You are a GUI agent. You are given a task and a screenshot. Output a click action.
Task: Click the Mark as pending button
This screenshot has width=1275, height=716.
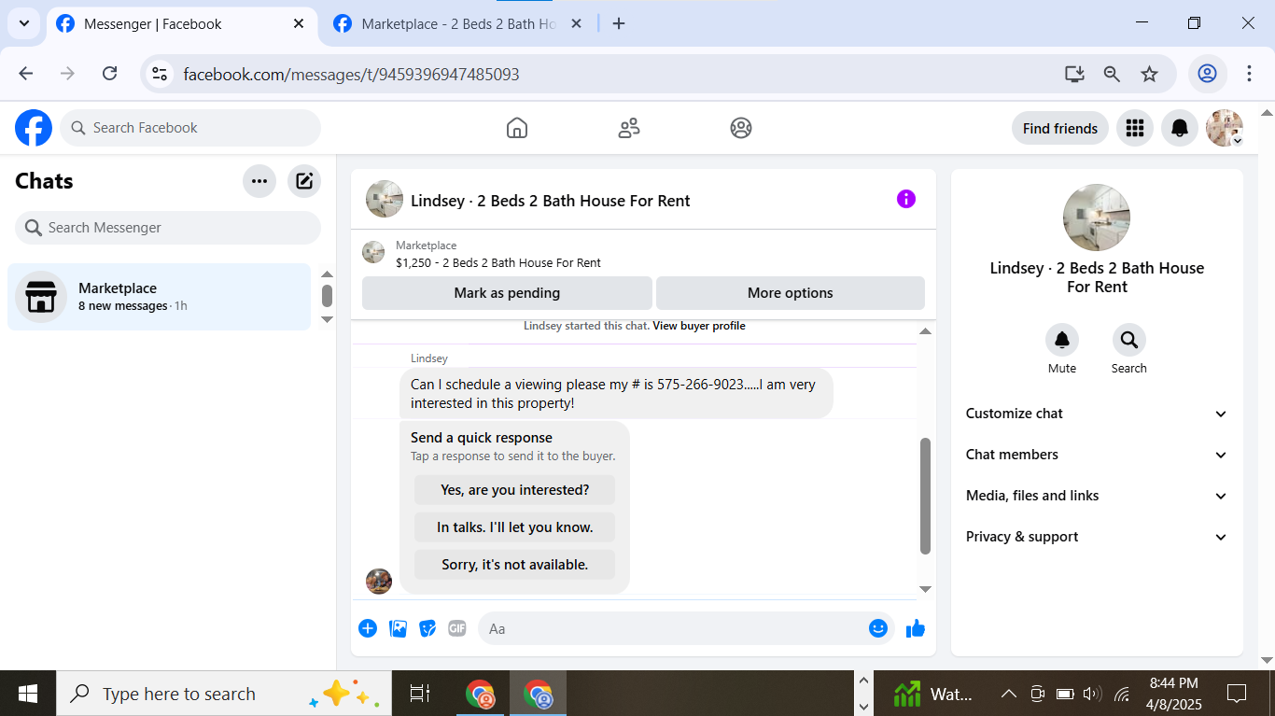pos(507,293)
